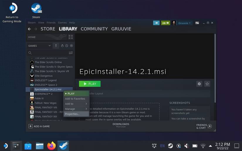Open the KDE application launcher
The width and height of the screenshot is (242, 151).
point(6,146)
